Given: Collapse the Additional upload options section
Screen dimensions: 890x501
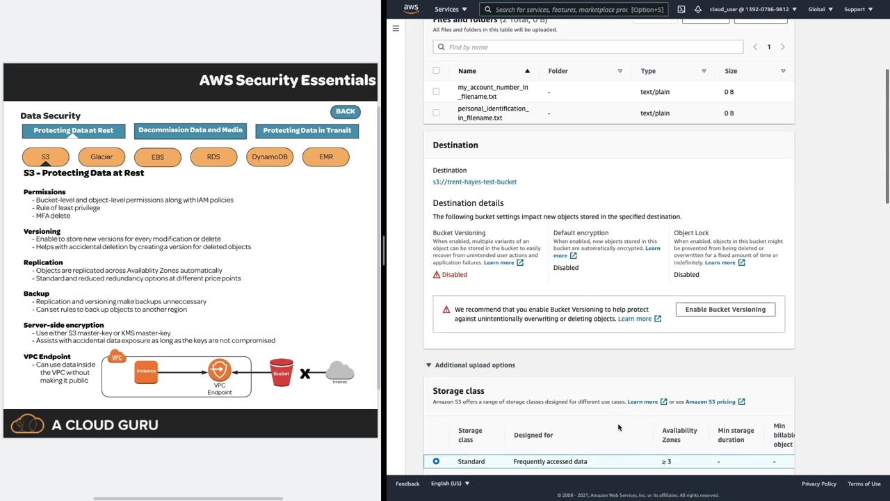Looking at the screenshot, I should (x=428, y=365).
